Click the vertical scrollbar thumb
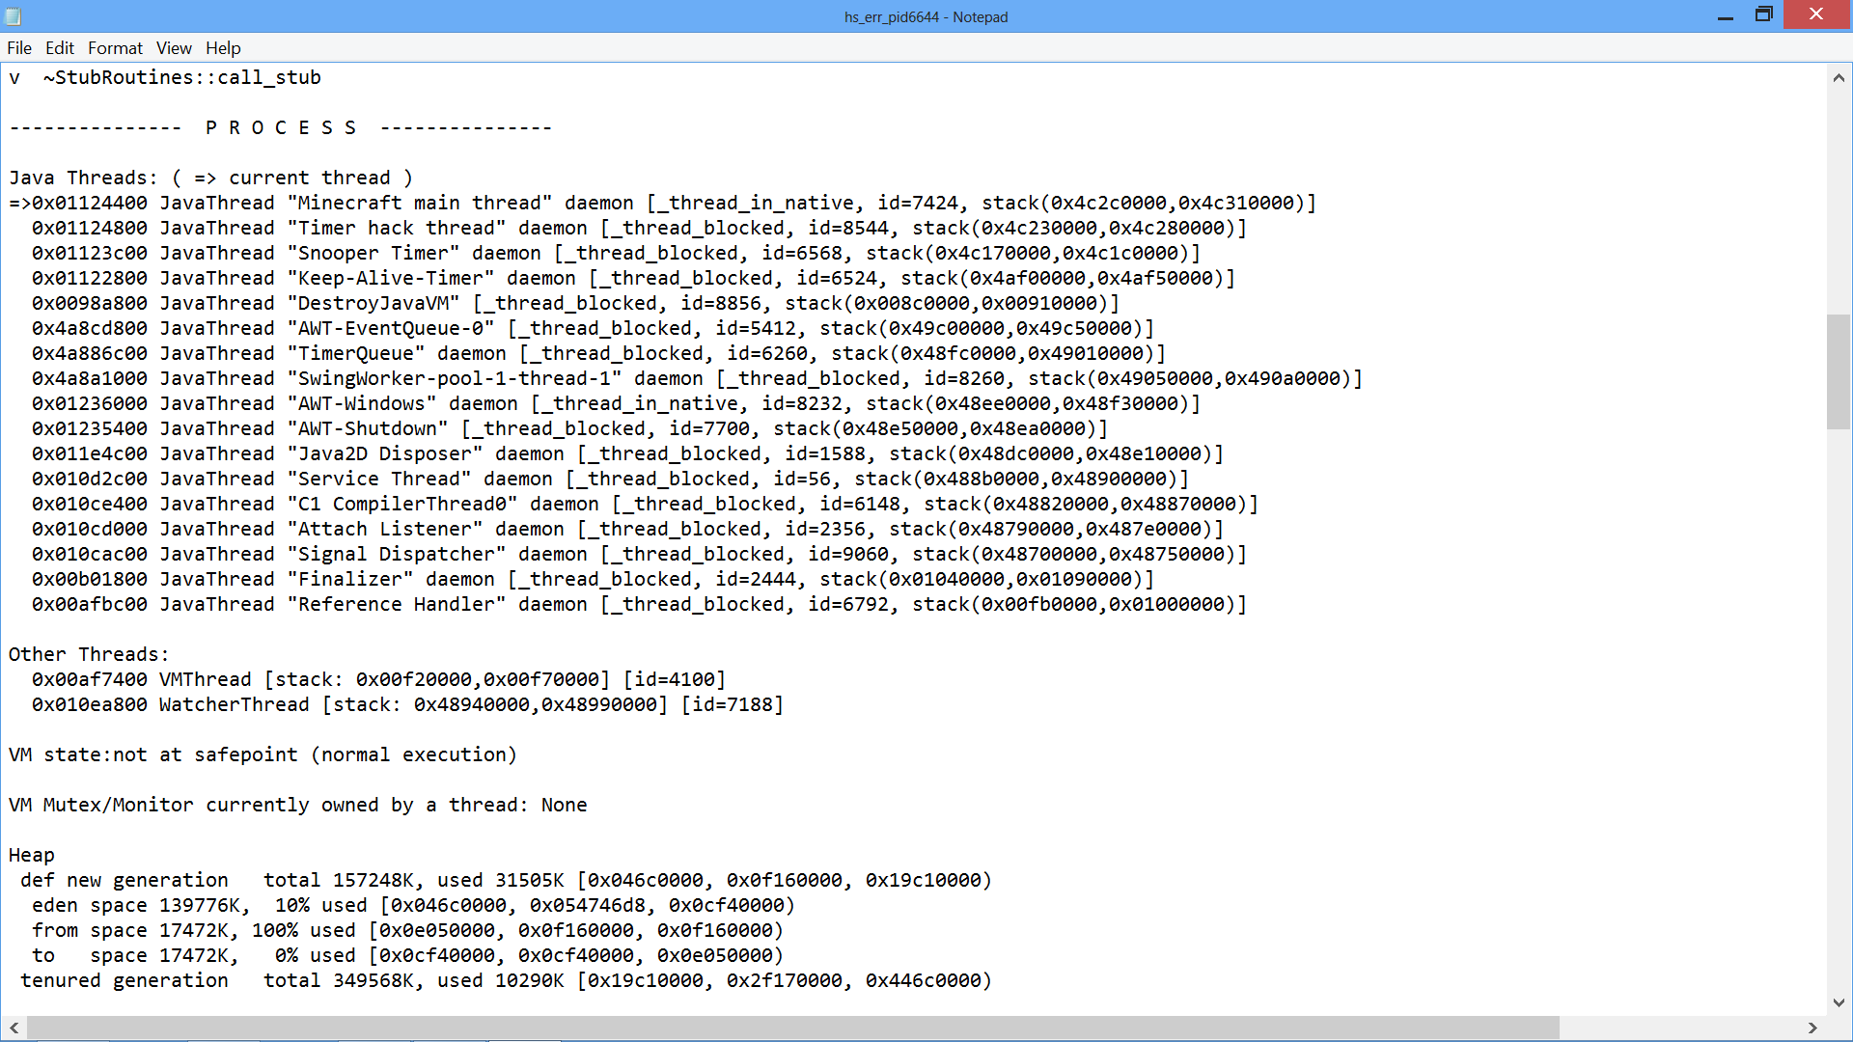1853x1042 pixels. click(x=1839, y=371)
